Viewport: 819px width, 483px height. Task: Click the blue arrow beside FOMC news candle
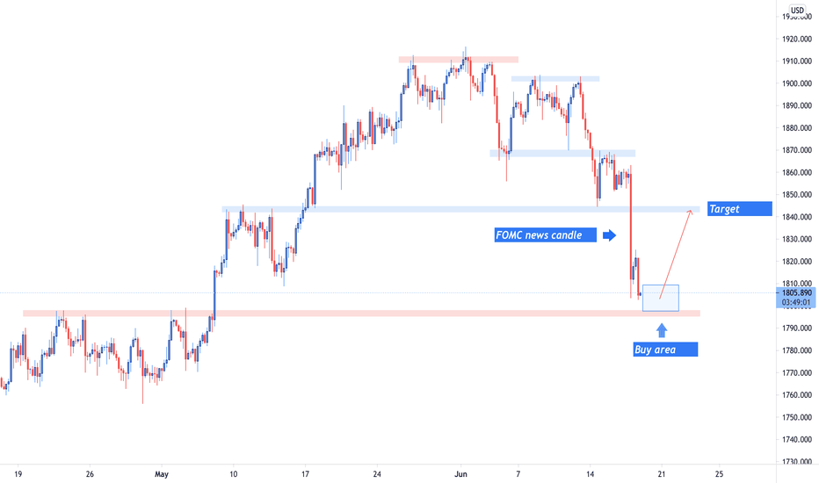point(609,235)
